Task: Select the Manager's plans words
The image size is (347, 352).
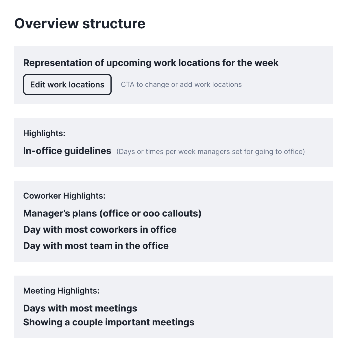Action: coord(60,213)
